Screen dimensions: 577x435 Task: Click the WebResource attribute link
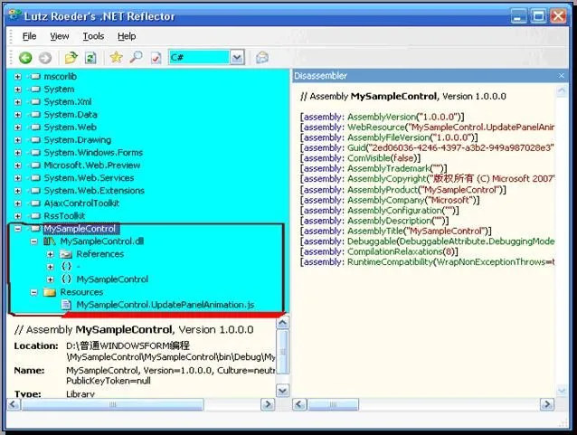click(x=375, y=128)
